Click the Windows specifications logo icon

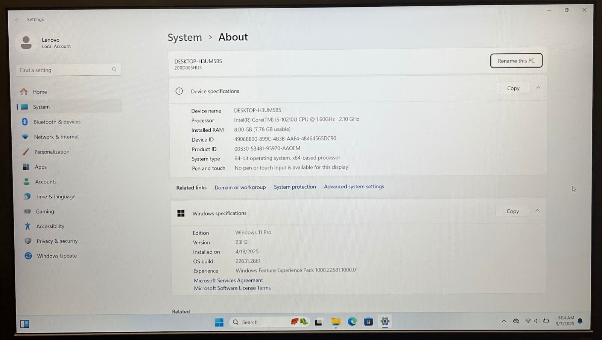pyautogui.click(x=181, y=213)
